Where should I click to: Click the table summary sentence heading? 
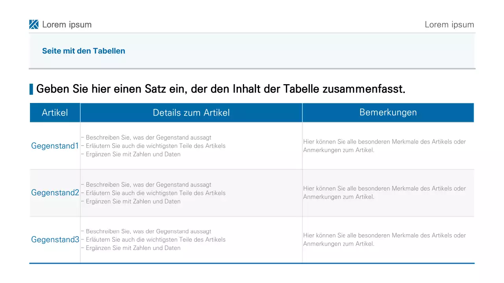220,88
